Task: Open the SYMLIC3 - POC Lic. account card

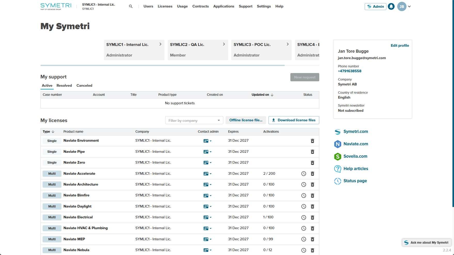Action: tap(261, 50)
